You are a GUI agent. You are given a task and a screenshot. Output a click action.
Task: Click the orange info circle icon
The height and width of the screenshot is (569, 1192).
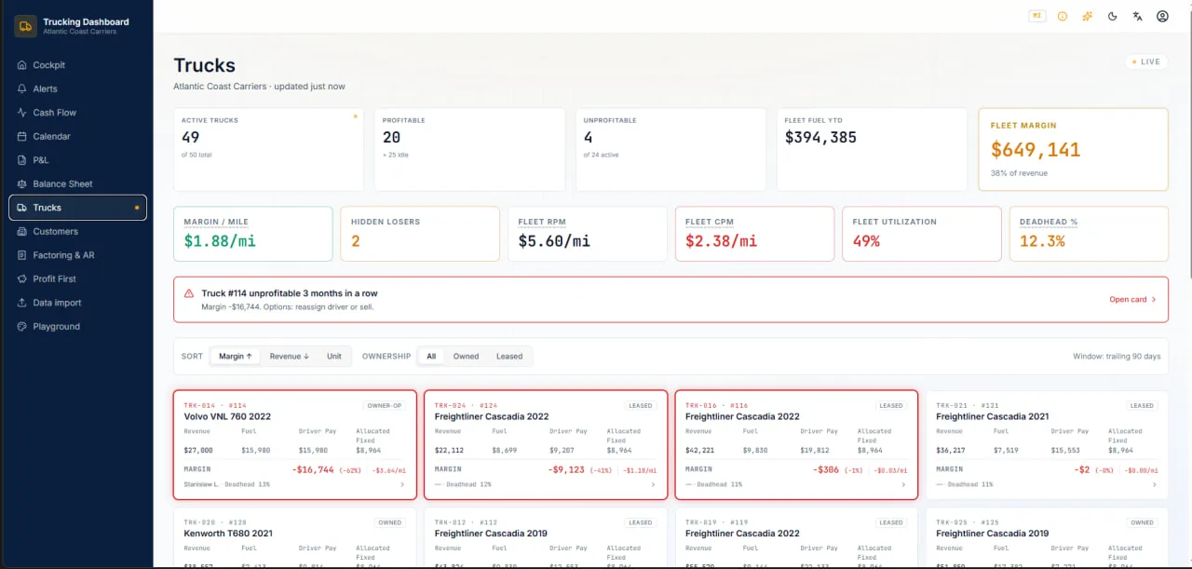[x=1063, y=16]
